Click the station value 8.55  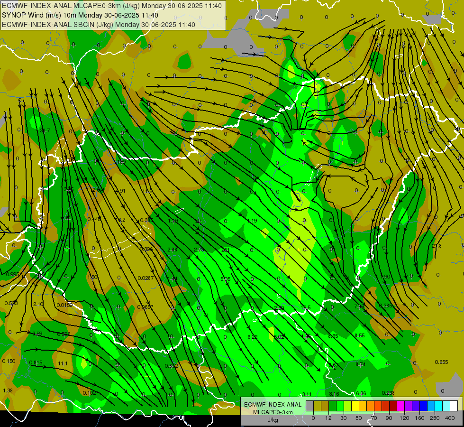tap(360, 335)
